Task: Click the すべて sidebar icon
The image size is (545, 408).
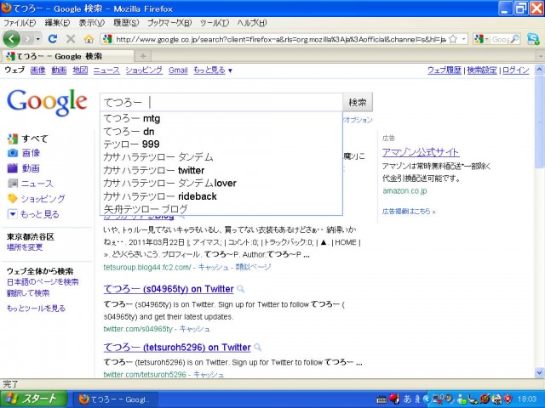Action: pyautogui.click(x=13, y=139)
